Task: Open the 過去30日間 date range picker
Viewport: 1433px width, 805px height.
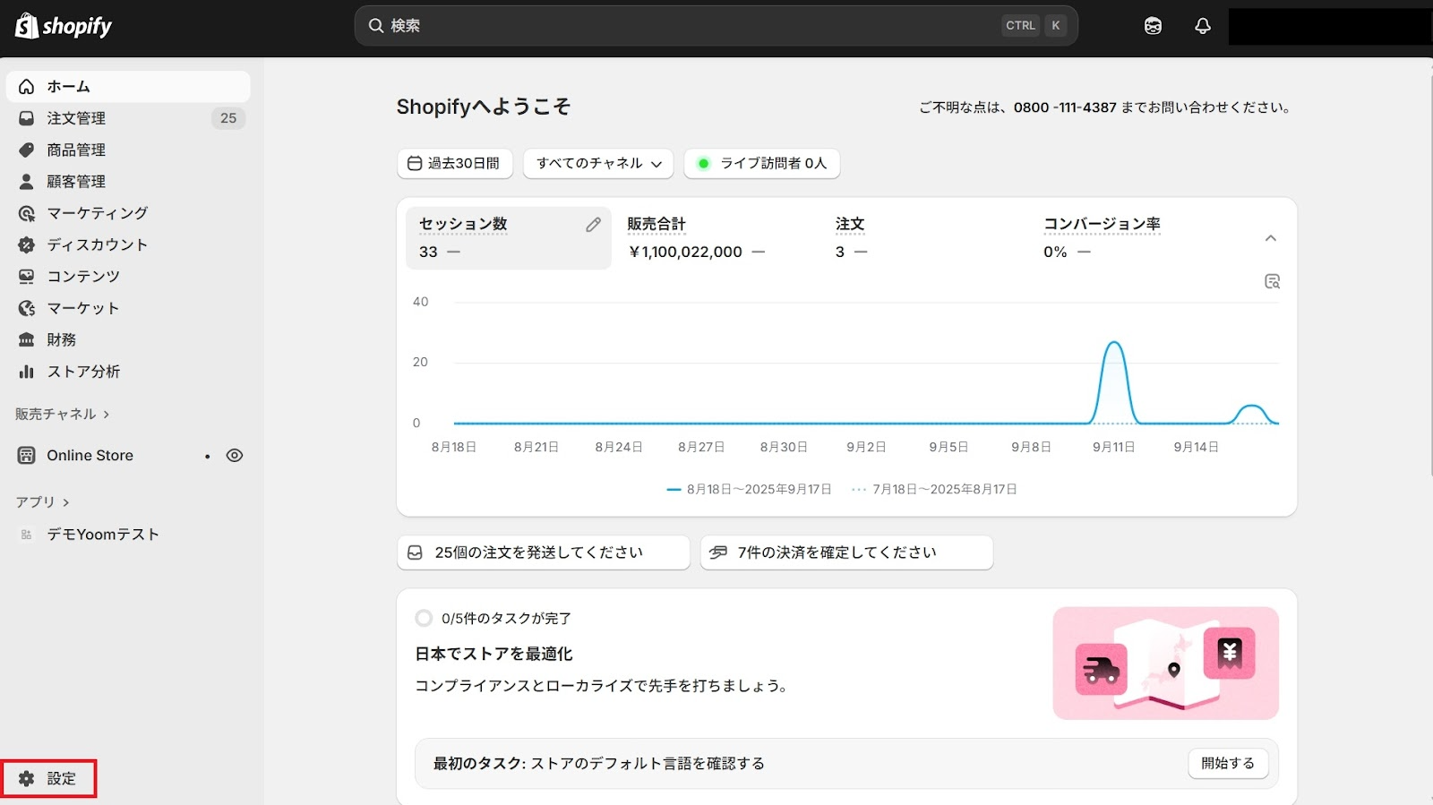Action: pyautogui.click(x=455, y=164)
